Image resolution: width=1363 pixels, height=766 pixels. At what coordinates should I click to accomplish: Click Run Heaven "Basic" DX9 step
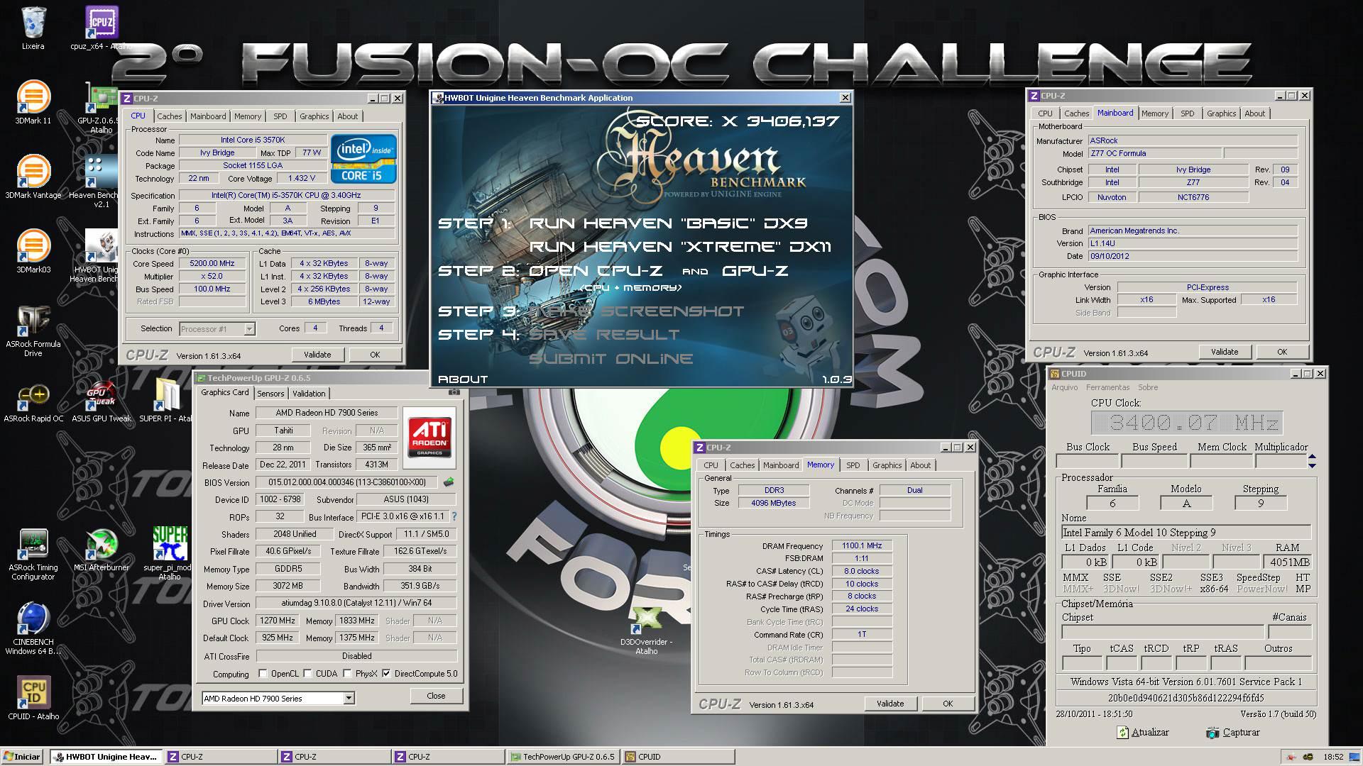pyautogui.click(x=668, y=223)
